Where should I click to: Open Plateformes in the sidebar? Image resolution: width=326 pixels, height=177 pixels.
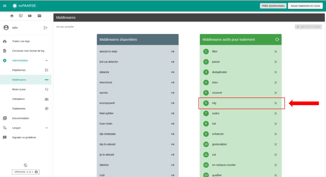pyautogui.click(x=19, y=70)
